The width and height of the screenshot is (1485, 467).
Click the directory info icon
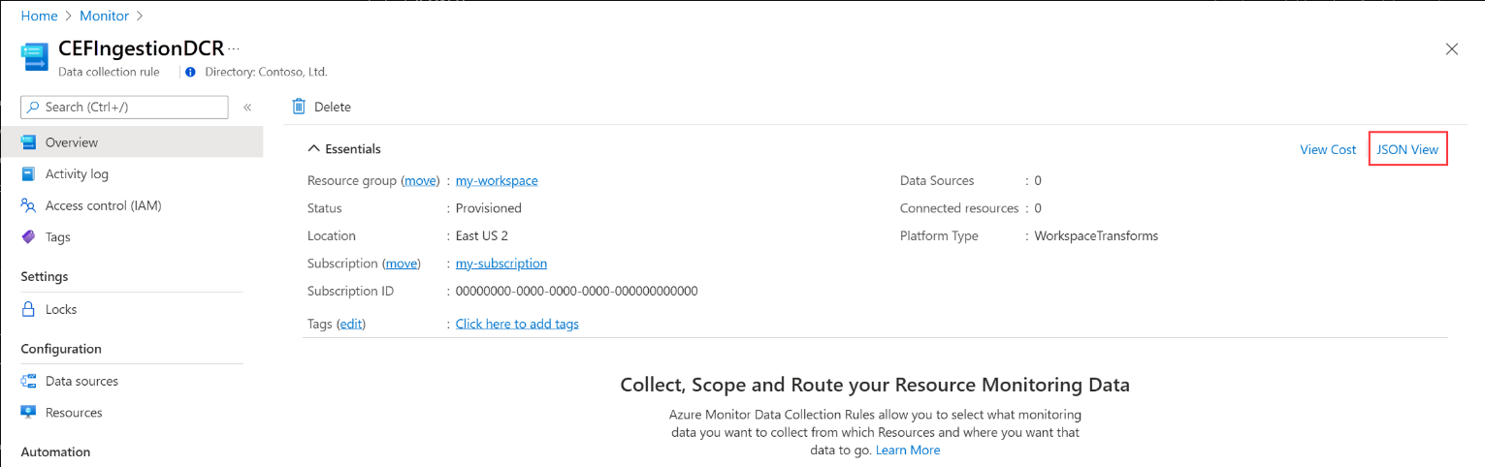pos(190,72)
